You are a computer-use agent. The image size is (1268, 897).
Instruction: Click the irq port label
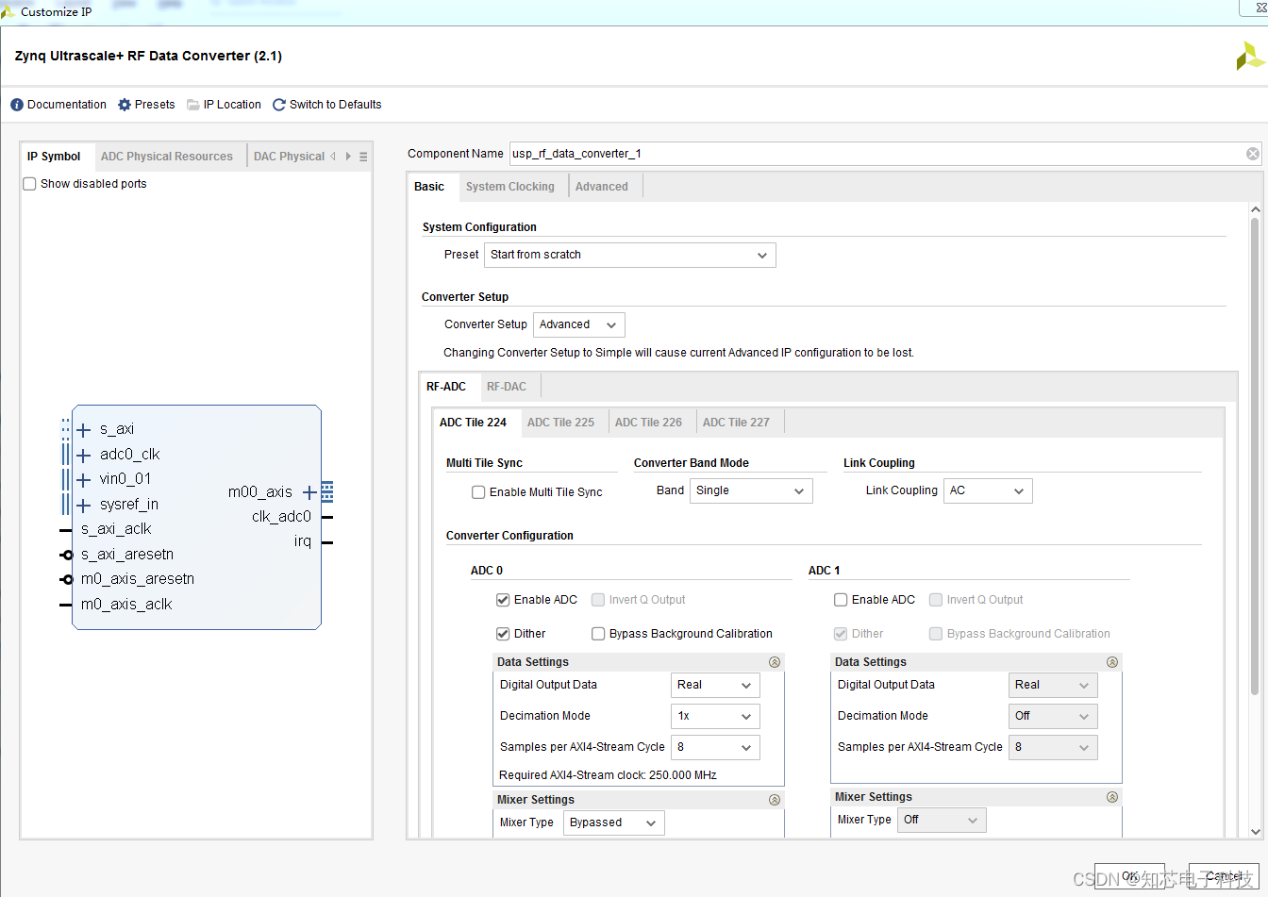coord(302,542)
